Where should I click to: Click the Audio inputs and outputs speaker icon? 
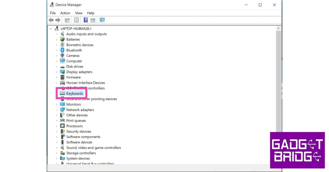[x=62, y=34]
